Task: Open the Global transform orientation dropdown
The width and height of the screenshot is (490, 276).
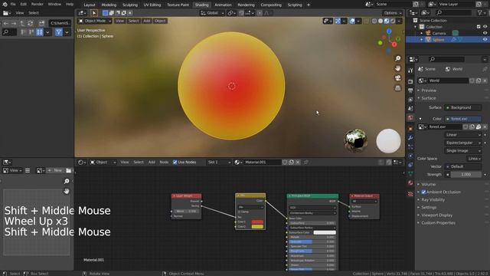Action: click(212, 13)
